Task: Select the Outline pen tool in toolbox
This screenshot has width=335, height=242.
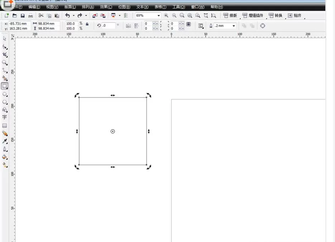Action: [x=5, y=149]
